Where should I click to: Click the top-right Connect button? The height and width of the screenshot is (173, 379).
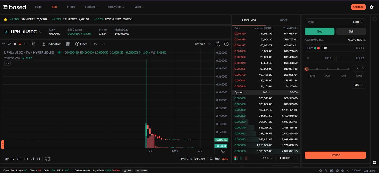point(358,7)
